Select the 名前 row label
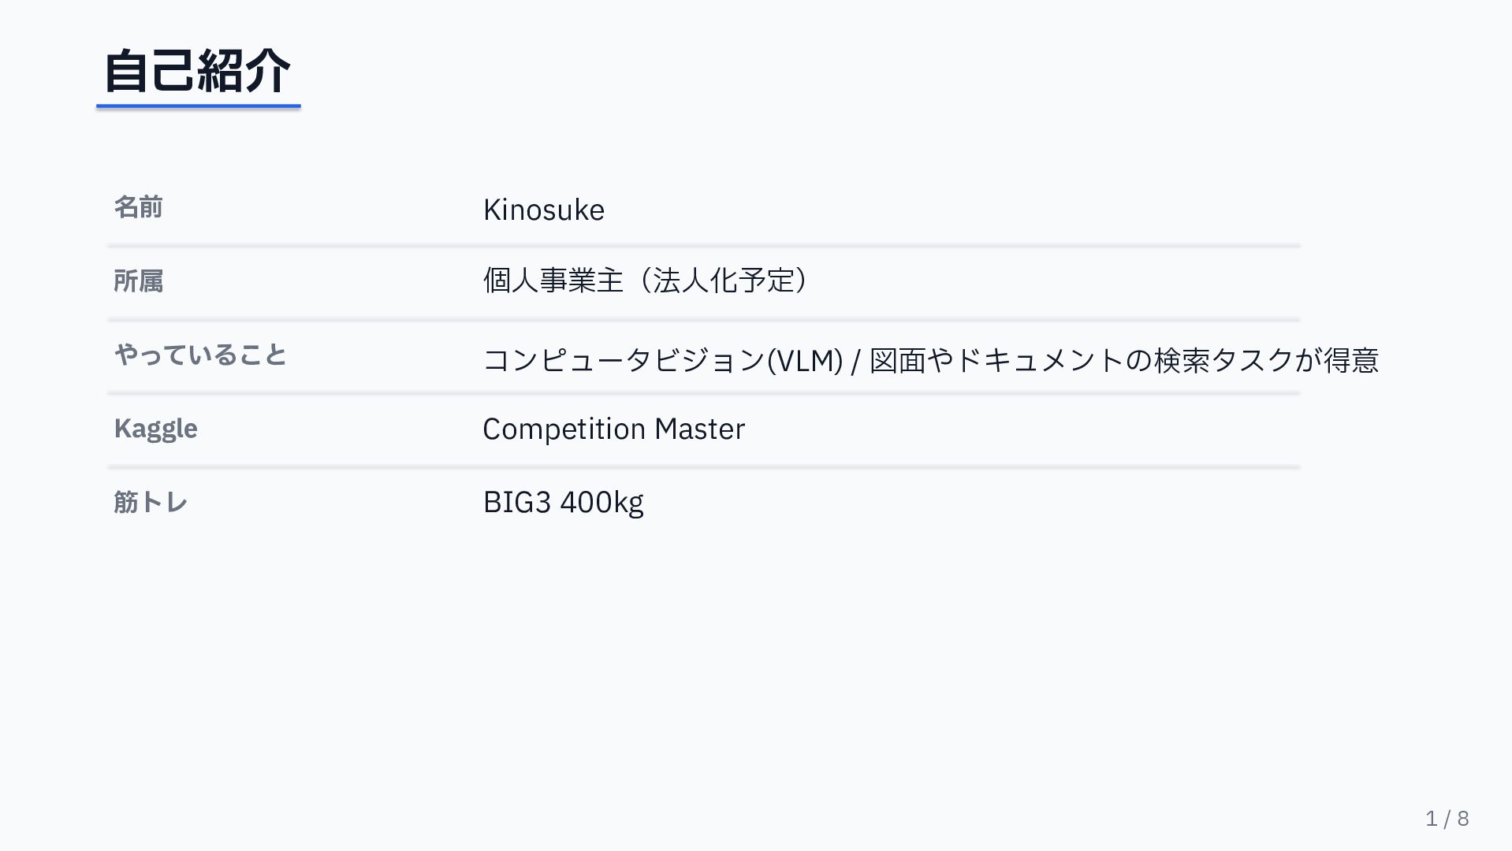The height and width of the screenshot is (851, 1512). (138, 207)
